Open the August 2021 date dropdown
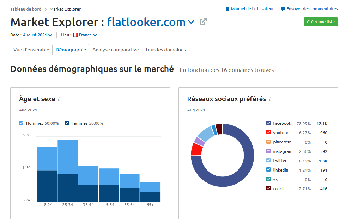 38,35
